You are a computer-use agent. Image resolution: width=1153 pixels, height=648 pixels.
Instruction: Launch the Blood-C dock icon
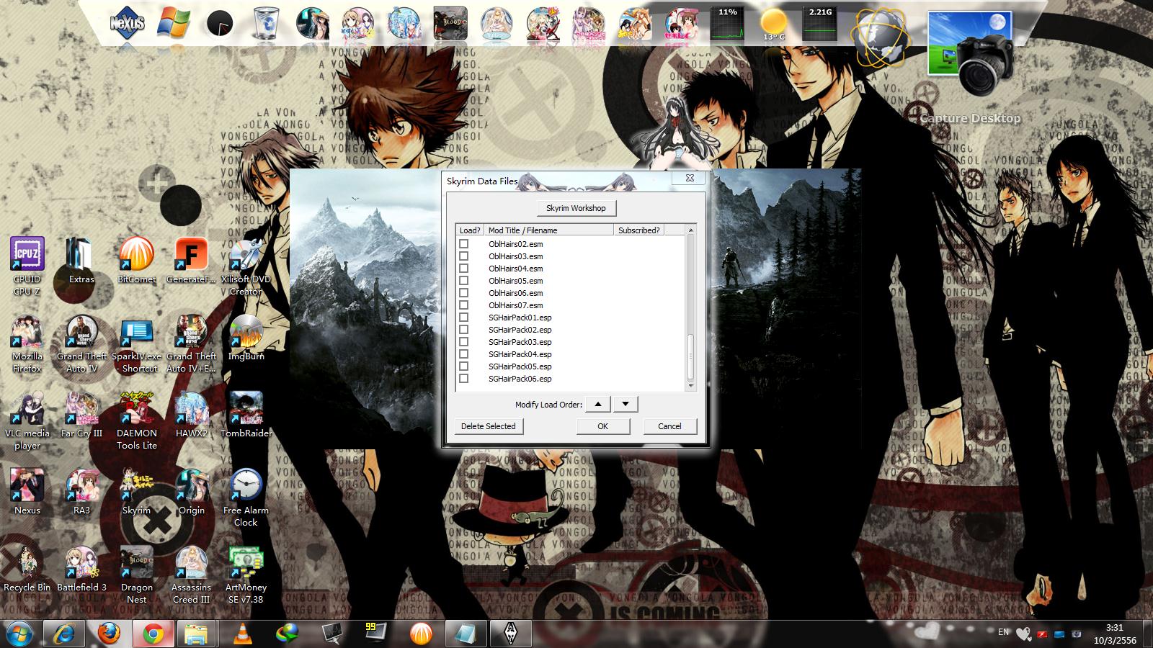[450, 24]
